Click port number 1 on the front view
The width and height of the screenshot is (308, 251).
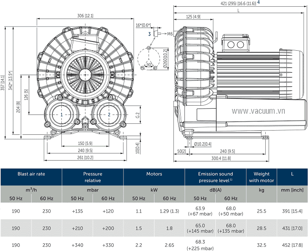pos(49,114)
